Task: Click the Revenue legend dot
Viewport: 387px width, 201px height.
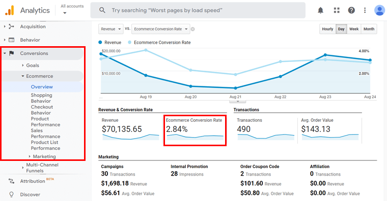Action: tap(100, 42)
